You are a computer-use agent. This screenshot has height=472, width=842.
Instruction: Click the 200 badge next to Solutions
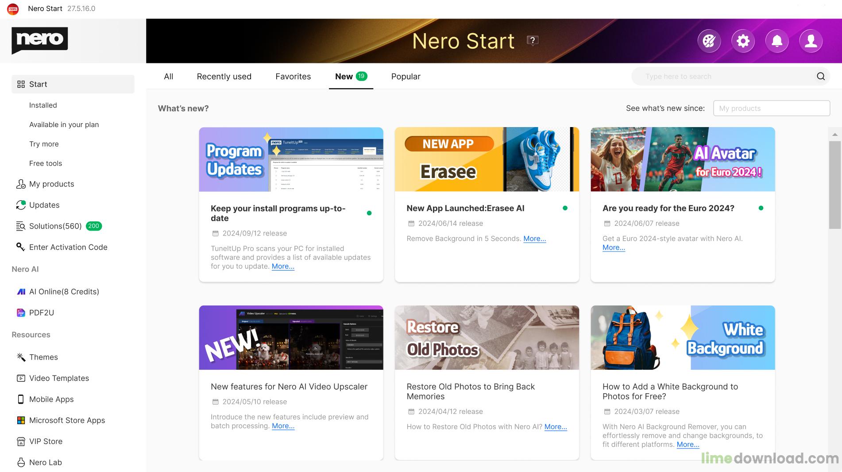coord(93,226)
